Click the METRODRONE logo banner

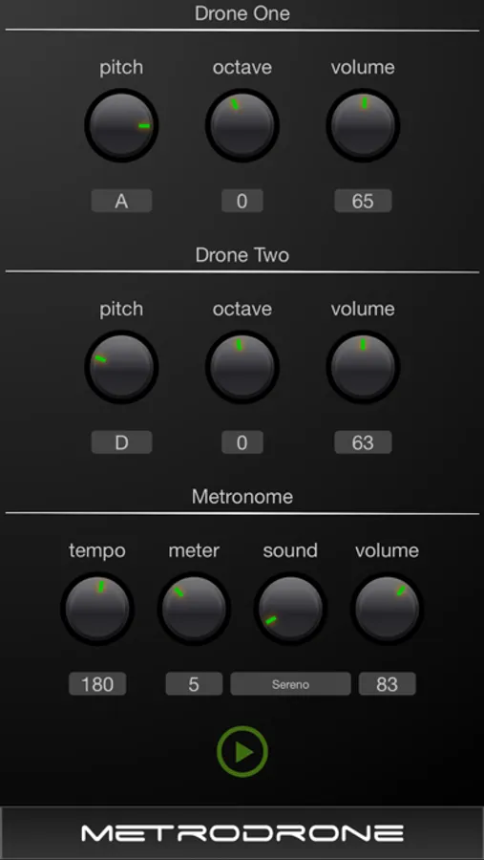coord(242,832)
